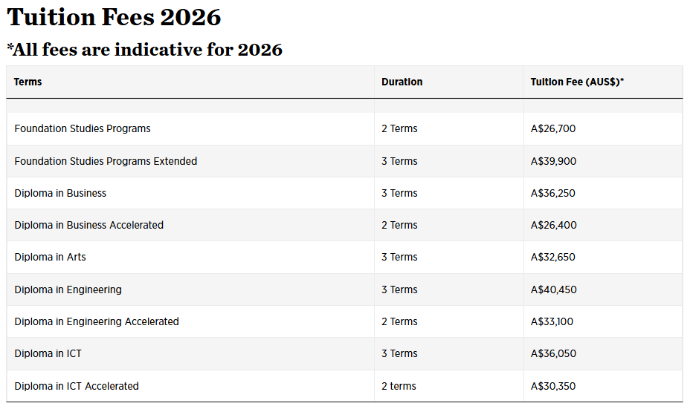Click the fees are indicative subheading
693x409 pixels.
[x=144, y=50]
